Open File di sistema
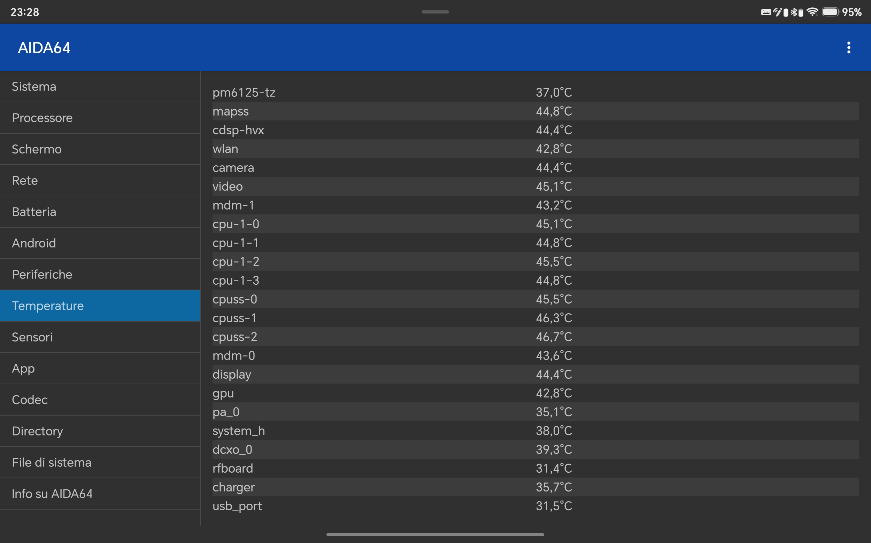 pyautogui.click(x=100, y=462)
